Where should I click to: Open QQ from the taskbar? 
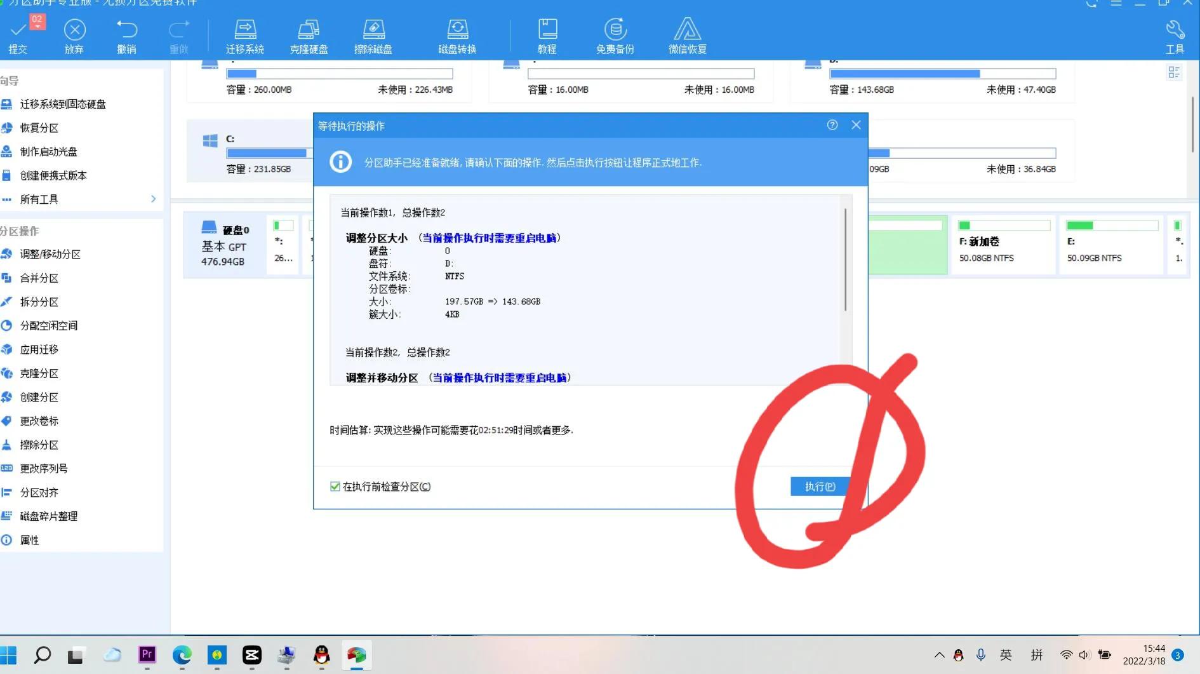[x=321, y=655]
